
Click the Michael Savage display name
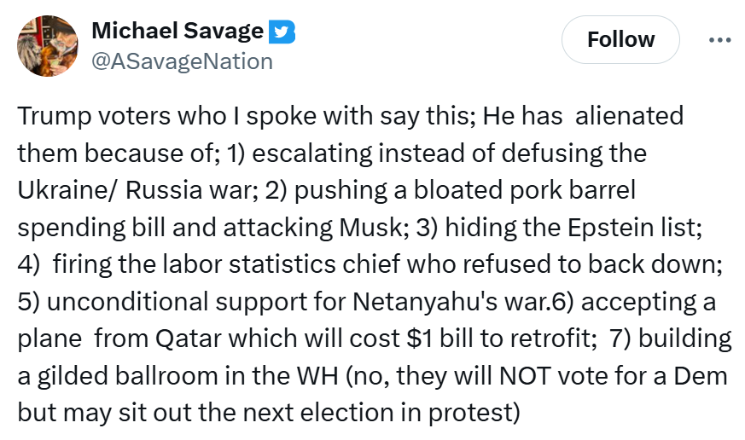(x=178, y=32)
